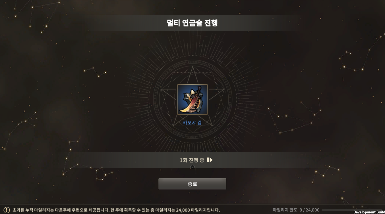The height and width of the screenshot is (214, 385).
Task: Click the 종료 button
Action: [192, 184]
